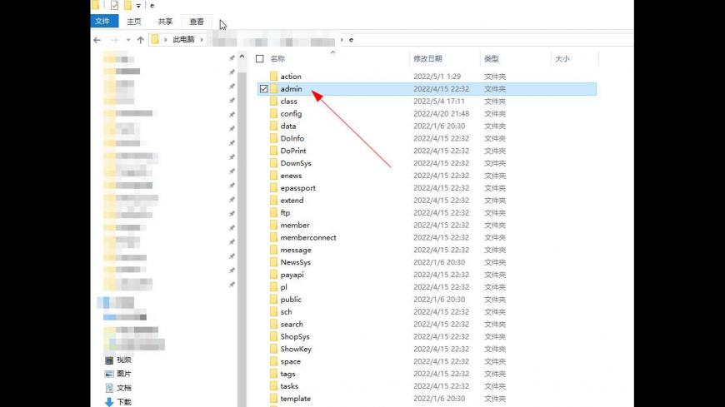This screenshot has width=725, height=407.
Task: Open the recent locations dropdown arrow
Action: coord(127,39)
